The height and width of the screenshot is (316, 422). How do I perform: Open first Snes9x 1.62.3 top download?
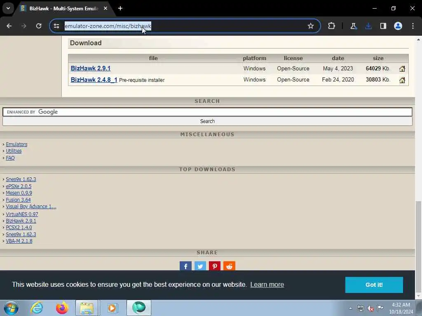coord(21,179)
